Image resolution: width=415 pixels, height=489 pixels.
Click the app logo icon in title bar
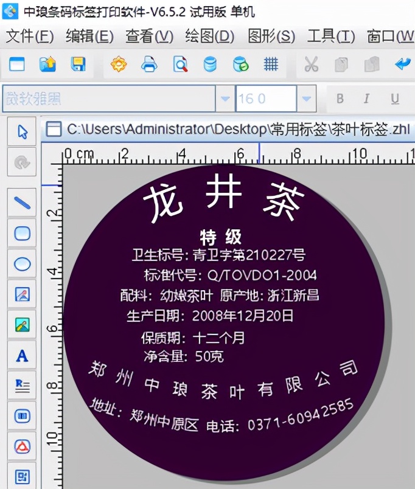click(x=10, y=11)
